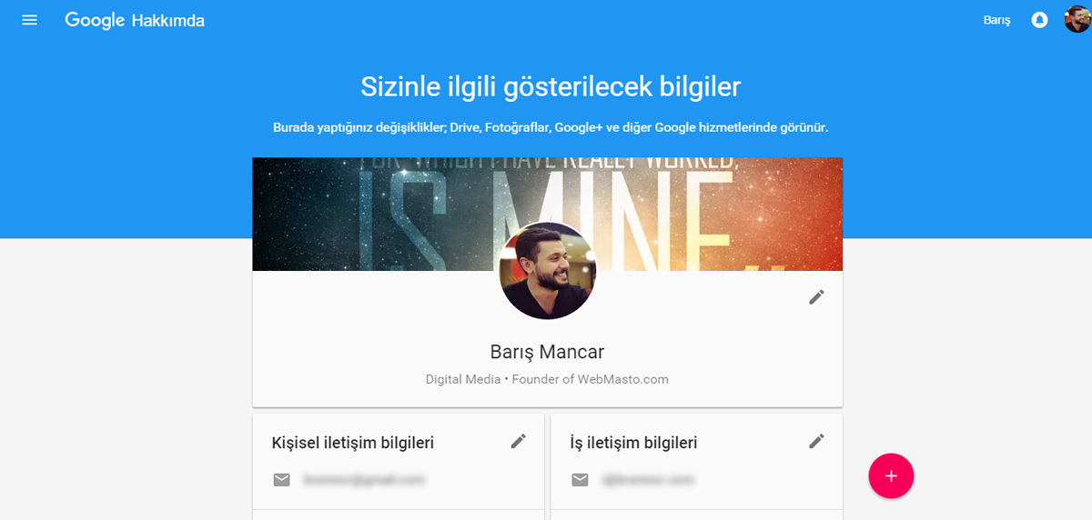Viewport: 1092px width, 520px height.
Task: Click the İş iletişim bilgileri heading
Action: tap(633, 443)
